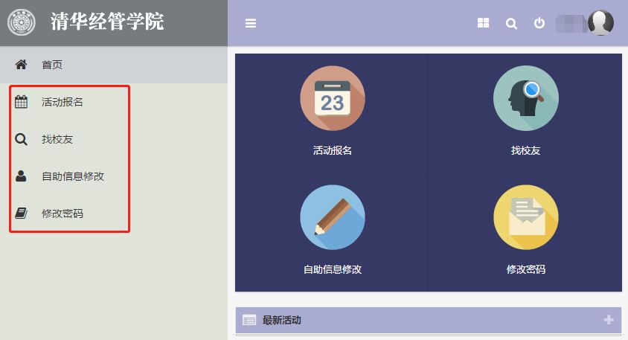Click list icon beside 最新活动 heading

tap(249, 320)
